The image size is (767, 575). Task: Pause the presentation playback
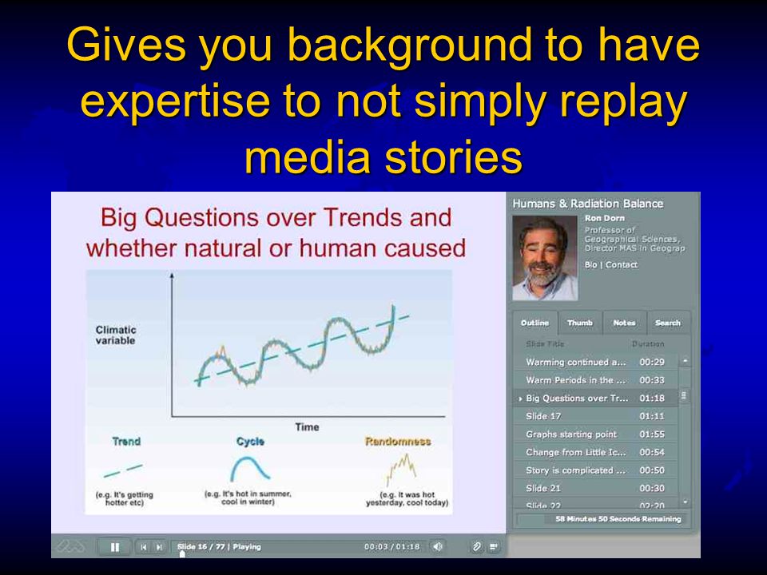pyautogui.click(x=114, y=546)
